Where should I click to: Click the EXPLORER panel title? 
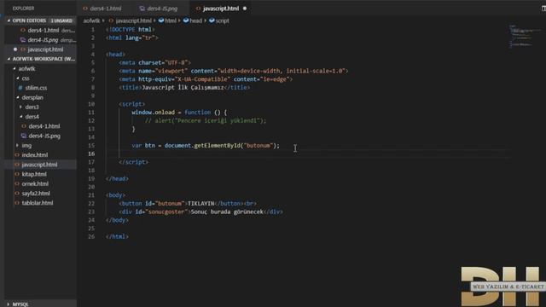point(23,9)
